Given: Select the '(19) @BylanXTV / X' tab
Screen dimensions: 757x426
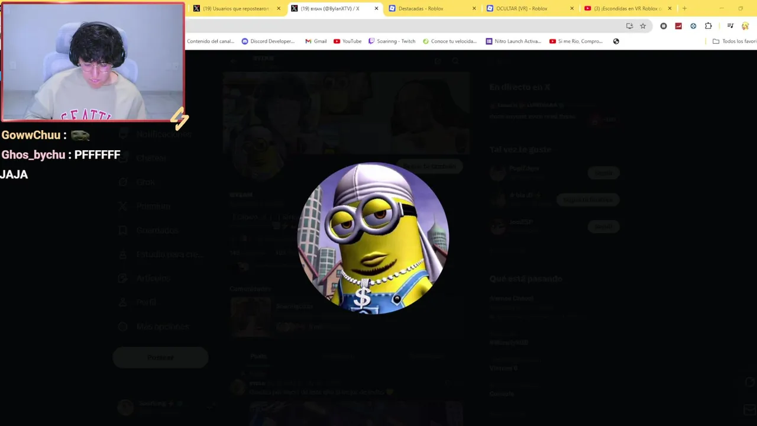Looking at the screenshot, I should point(334,8).
